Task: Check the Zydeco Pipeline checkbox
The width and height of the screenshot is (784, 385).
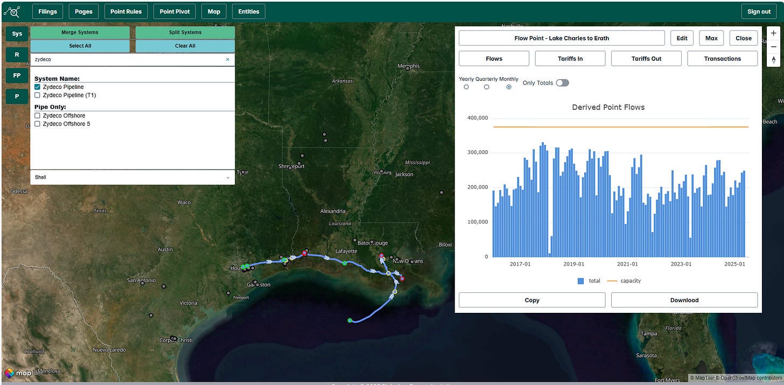Action: (x=37, y=87)
